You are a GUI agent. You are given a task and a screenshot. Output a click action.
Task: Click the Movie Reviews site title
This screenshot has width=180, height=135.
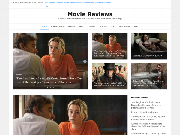(x=90, y=14)
